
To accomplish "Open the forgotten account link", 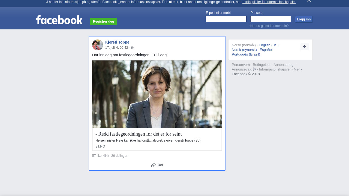I will pos(269,26).
